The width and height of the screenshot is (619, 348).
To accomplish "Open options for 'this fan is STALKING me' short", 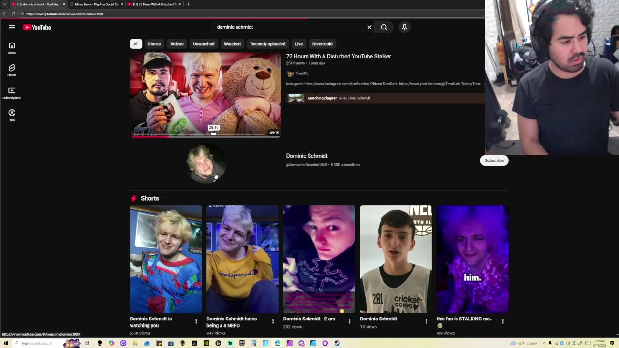I will click(x=503, y=321).
